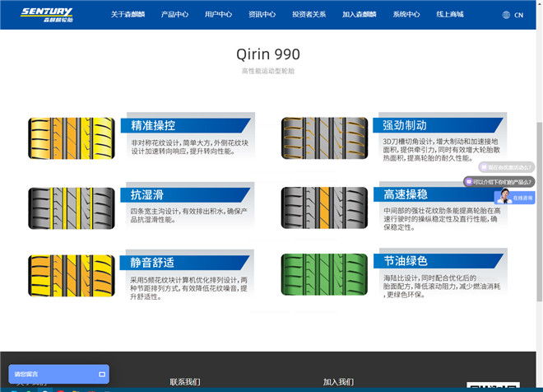Click the 精准操控 feature heading
This screenshot has height=392, width=543.
pos(153,125)
